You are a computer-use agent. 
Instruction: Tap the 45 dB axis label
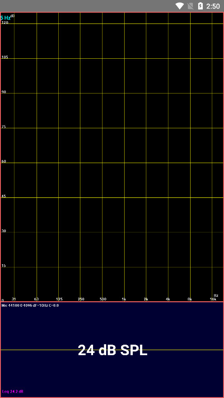4,196
